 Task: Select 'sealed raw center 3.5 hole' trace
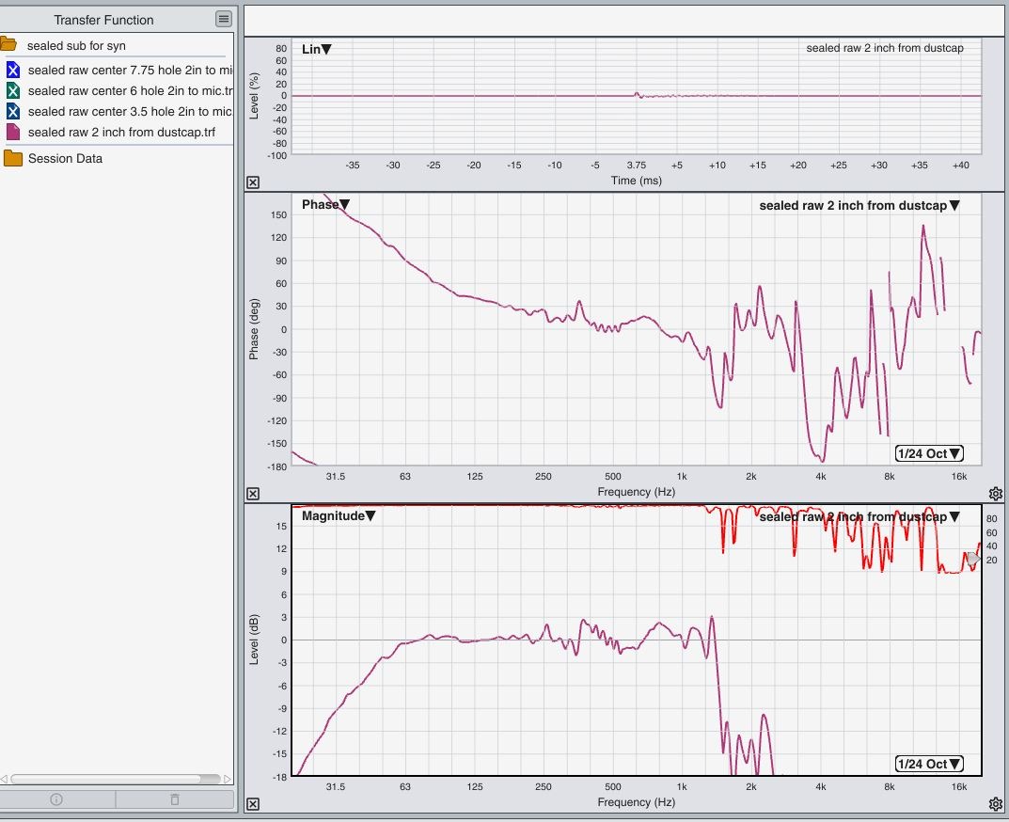(x=130, y=111)
